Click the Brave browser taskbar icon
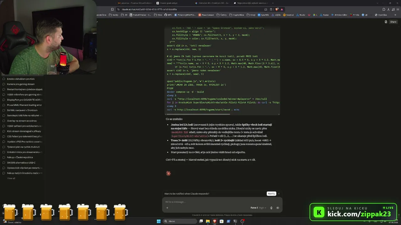 [x=215, y=221]
